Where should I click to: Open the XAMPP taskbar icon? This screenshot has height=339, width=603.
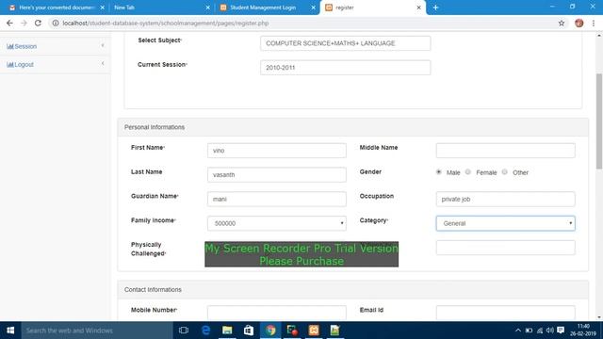click(314, 331)
